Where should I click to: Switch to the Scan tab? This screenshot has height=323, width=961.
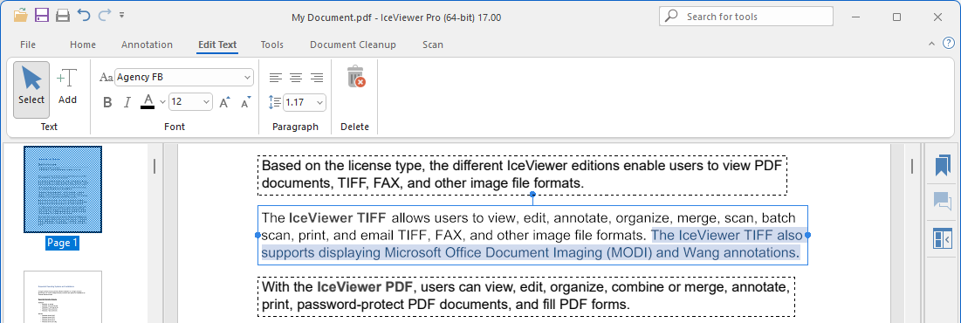coord(433,45)
